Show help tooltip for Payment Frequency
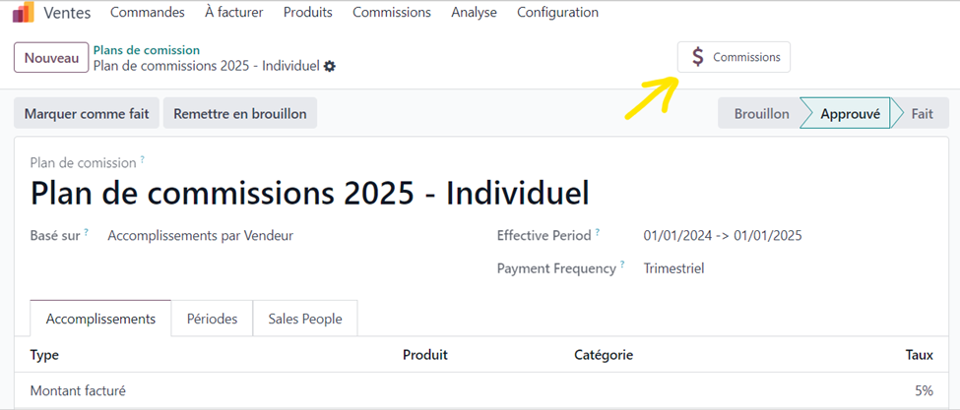 pyautogui.click(x=622, y=265)
